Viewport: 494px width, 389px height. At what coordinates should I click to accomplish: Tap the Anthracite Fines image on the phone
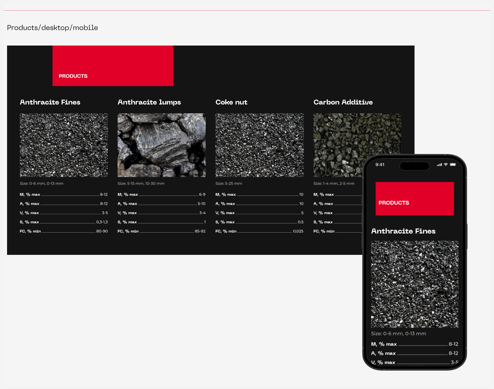click(415, 284)
